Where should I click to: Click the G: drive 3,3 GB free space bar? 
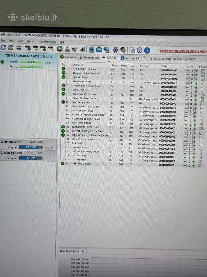point(31,158)
